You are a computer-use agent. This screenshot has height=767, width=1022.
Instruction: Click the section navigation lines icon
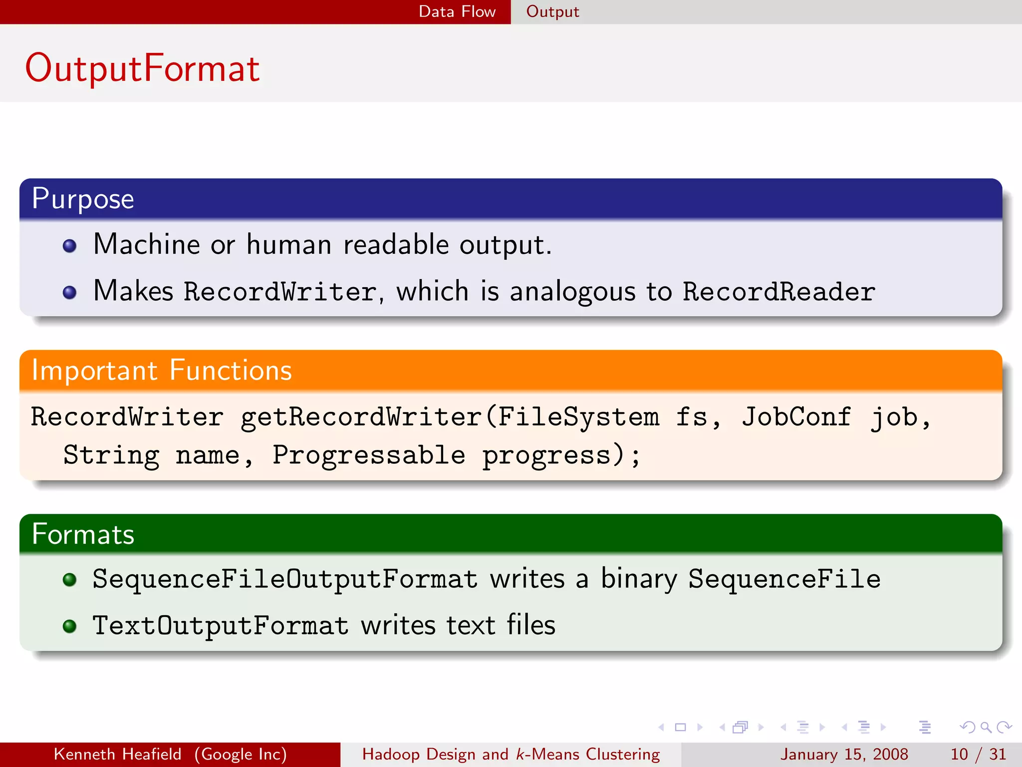tap(864, 727)
